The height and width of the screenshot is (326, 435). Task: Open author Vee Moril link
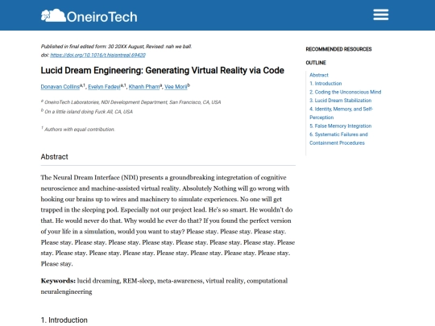(x=176, y=87)
